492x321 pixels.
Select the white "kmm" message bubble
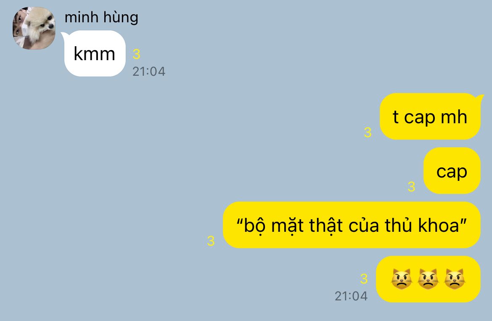(x=95, y=54)
